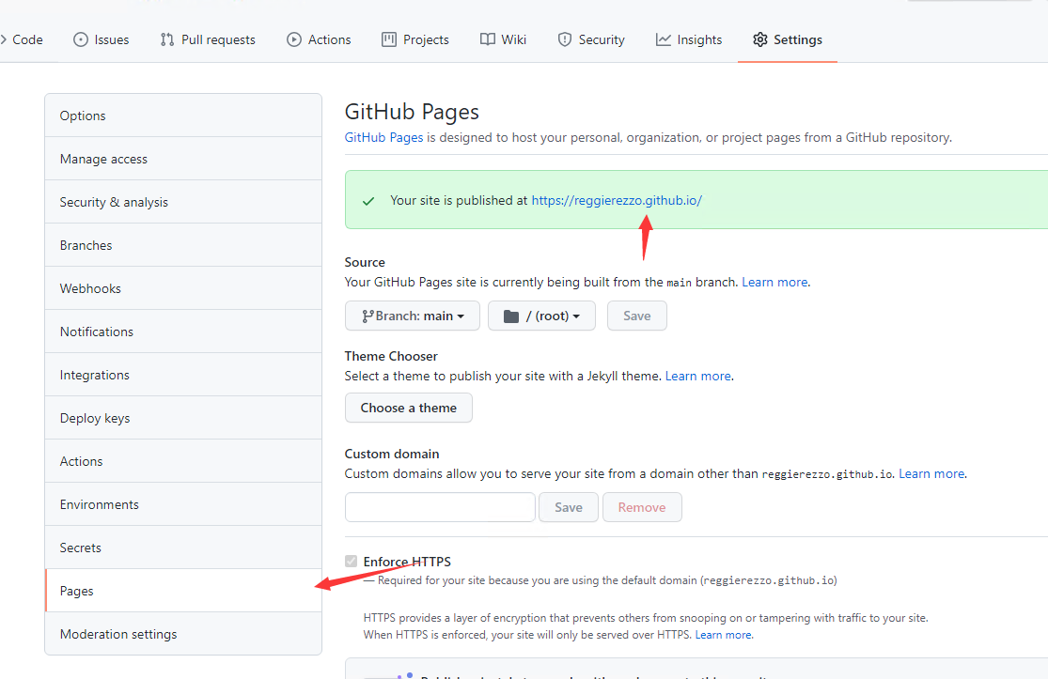
Task: Click the Wiki book icon
Action: pos(487,40)
